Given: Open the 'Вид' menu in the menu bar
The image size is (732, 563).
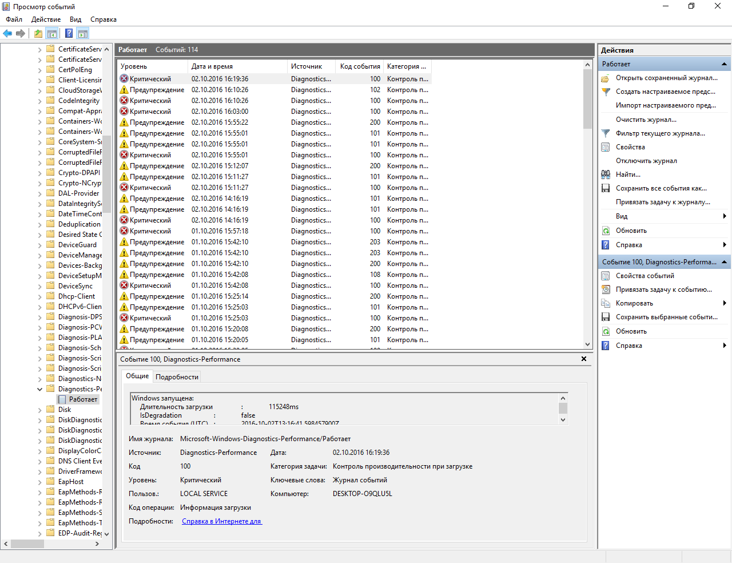Looking at the screenshot, I should tap(75, 19).
